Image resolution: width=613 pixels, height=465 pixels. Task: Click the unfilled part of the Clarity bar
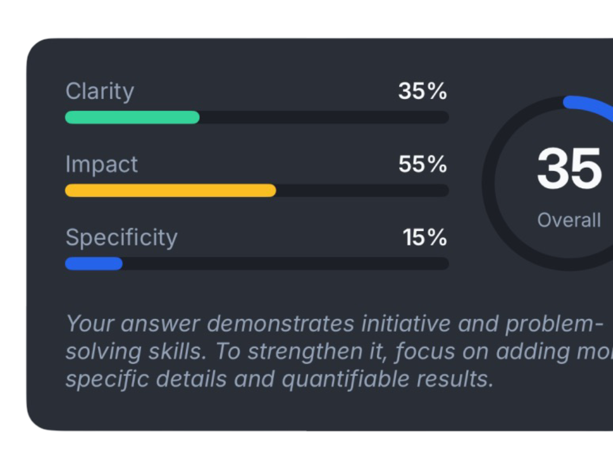coord(324,117)
